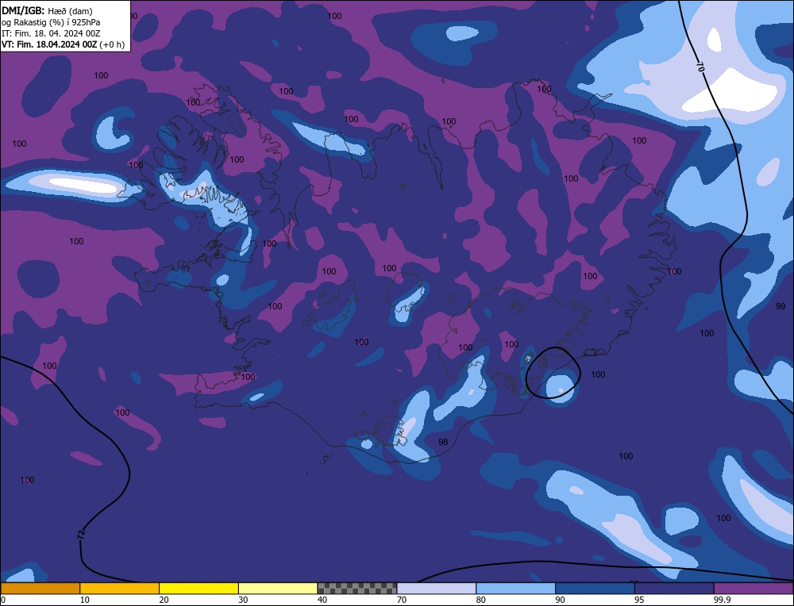The image size is (794, 606).
Task: Click the '98' humidity value on the map
Action: point(443,442)
